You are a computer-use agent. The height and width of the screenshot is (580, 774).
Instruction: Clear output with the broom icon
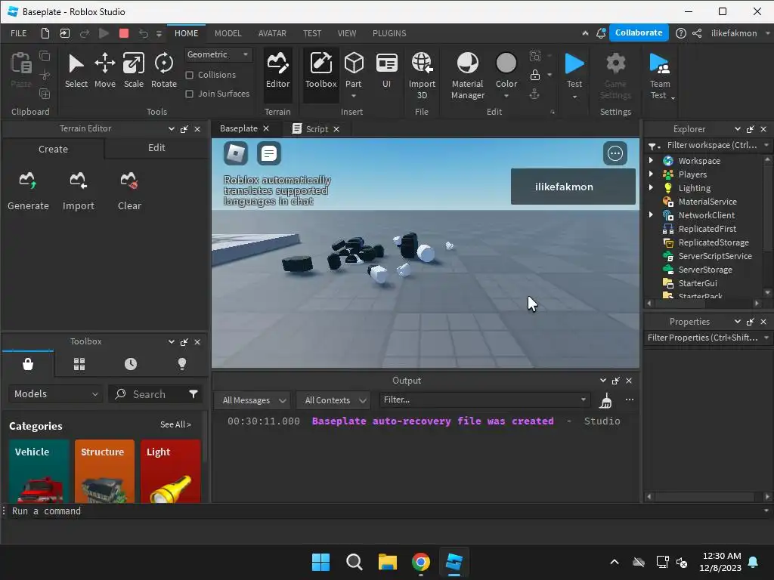605,400
